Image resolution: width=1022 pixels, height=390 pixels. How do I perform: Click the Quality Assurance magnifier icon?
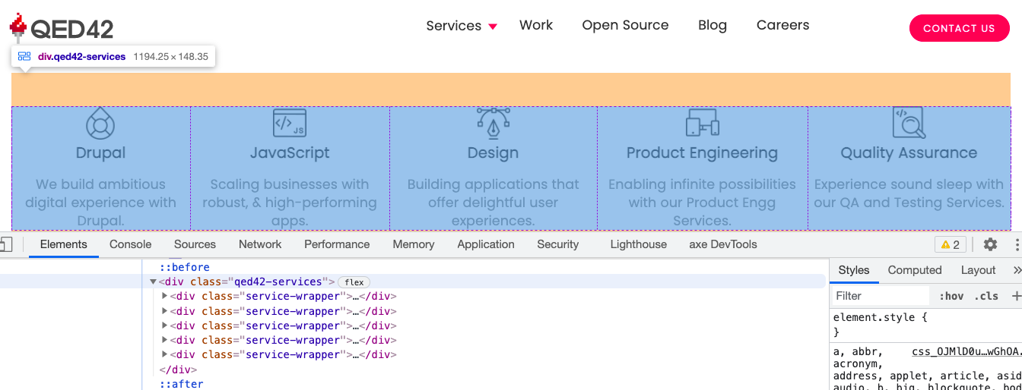click(909, 123)
